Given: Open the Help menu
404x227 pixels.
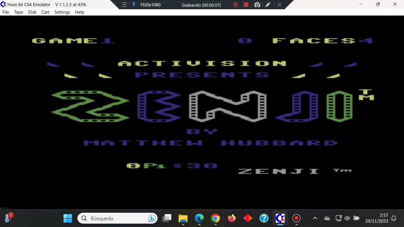Looking at the screenshot, I should (80, 12).
